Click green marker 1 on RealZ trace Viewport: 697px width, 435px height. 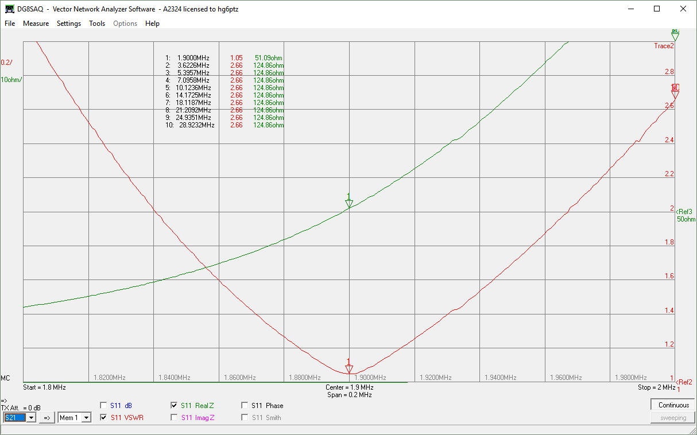(348, 203)
